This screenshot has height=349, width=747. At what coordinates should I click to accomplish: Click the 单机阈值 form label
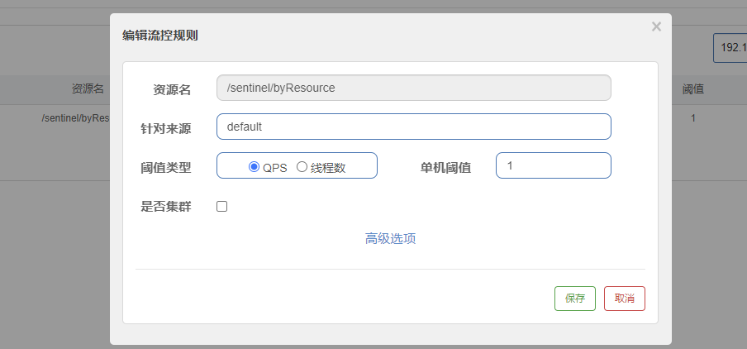click(x=445, y=167)
